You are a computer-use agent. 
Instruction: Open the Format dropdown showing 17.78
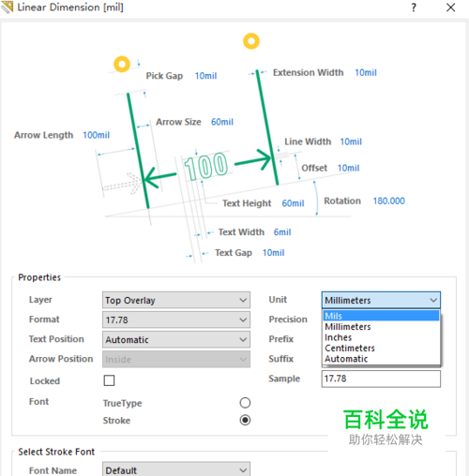(176, 320)
